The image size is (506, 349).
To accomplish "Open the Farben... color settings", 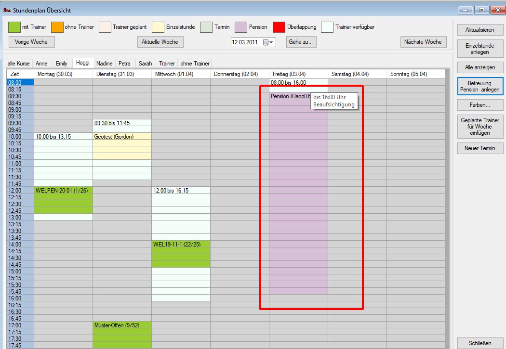I will [479, 104].
